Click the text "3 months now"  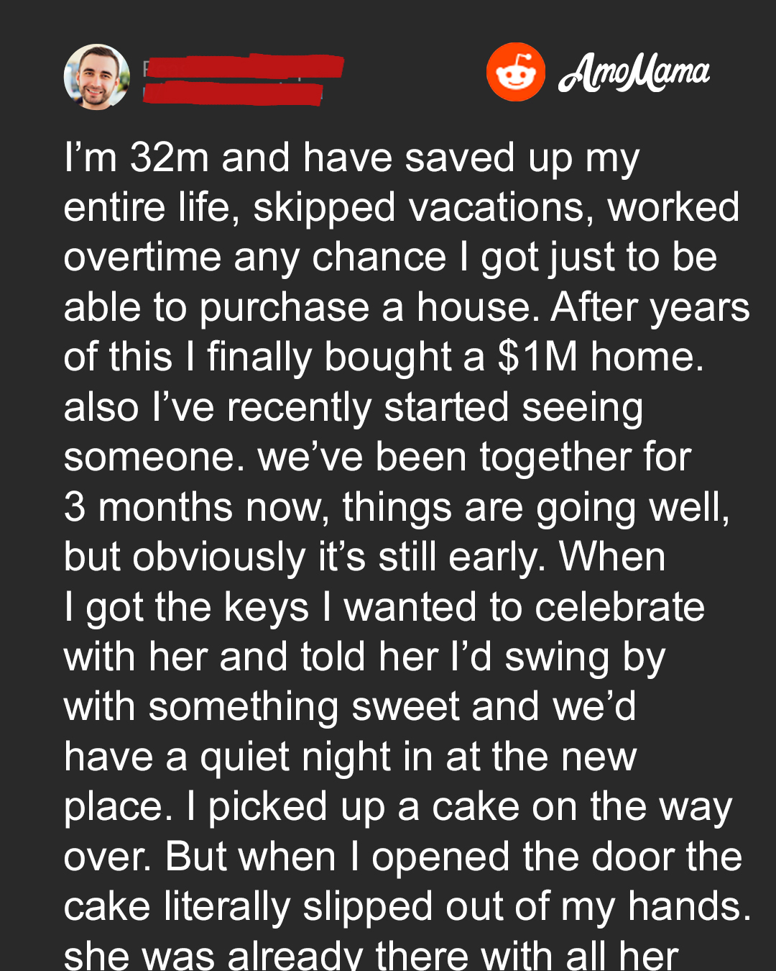[x=192, y=507]
